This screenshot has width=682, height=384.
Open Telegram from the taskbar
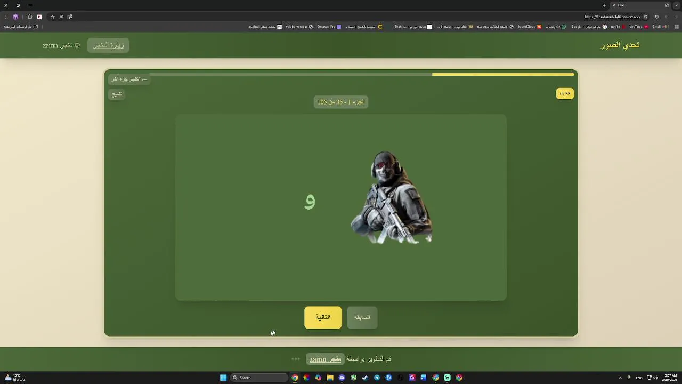point(377,378)
